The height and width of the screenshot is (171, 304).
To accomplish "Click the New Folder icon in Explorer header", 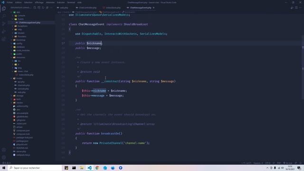I will point(39,8).
